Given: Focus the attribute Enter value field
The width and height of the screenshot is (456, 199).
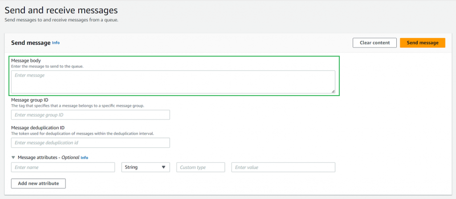Looking at the screenshot, I should click(x=283, y=167).
